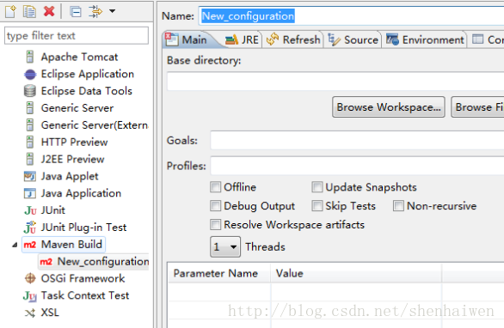Switch to the Refresh tab

[x=293, y=39]
